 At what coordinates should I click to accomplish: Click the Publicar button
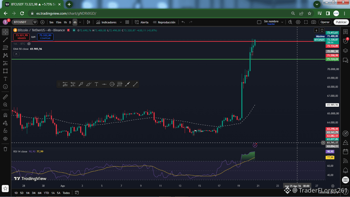[341, 22]
